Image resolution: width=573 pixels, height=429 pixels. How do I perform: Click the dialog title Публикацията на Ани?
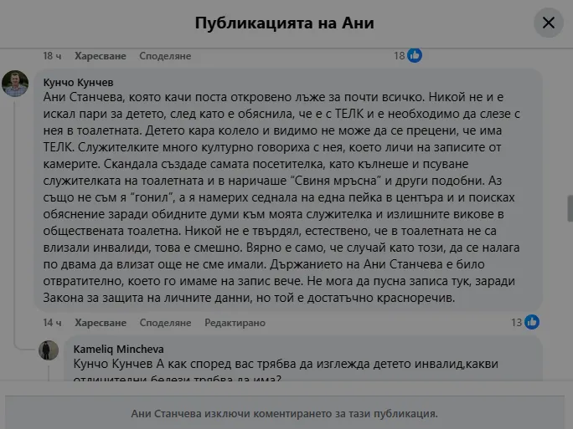tap(284, 23)
